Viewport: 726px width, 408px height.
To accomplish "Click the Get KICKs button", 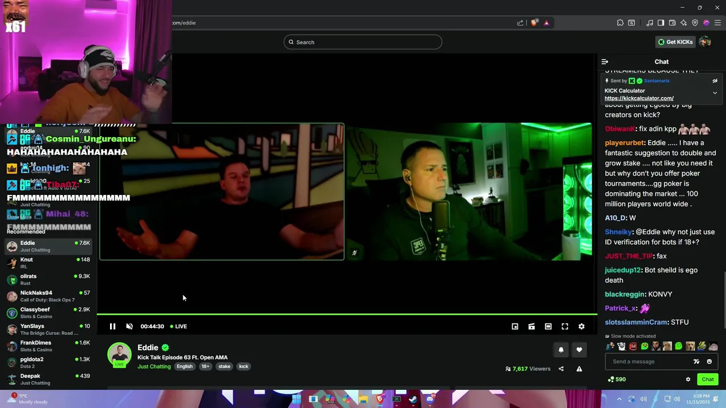I will point(675,42).
